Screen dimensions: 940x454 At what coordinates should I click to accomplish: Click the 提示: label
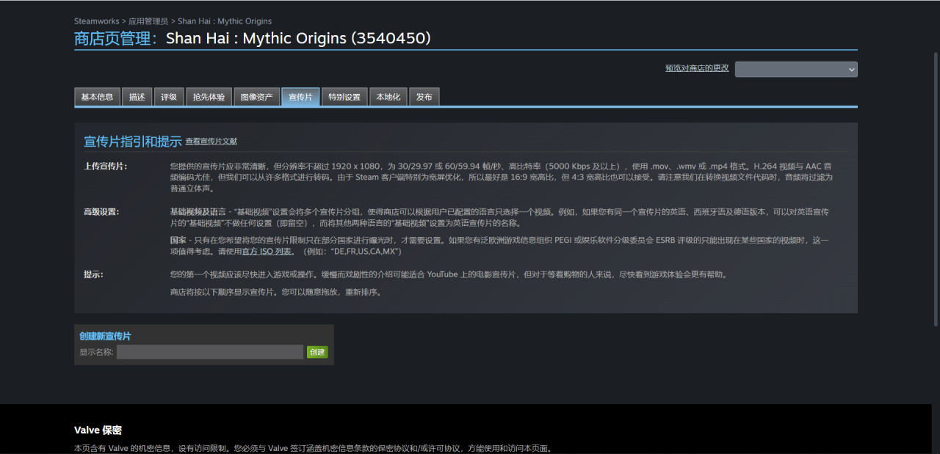(94, 274)
